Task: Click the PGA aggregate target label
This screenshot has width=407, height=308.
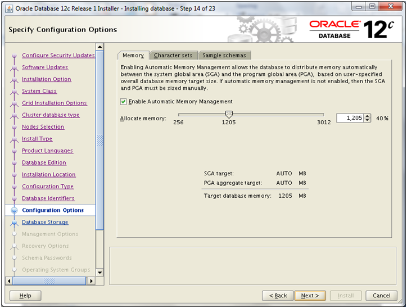Action: pyautogui.click(x=233, y=183)
